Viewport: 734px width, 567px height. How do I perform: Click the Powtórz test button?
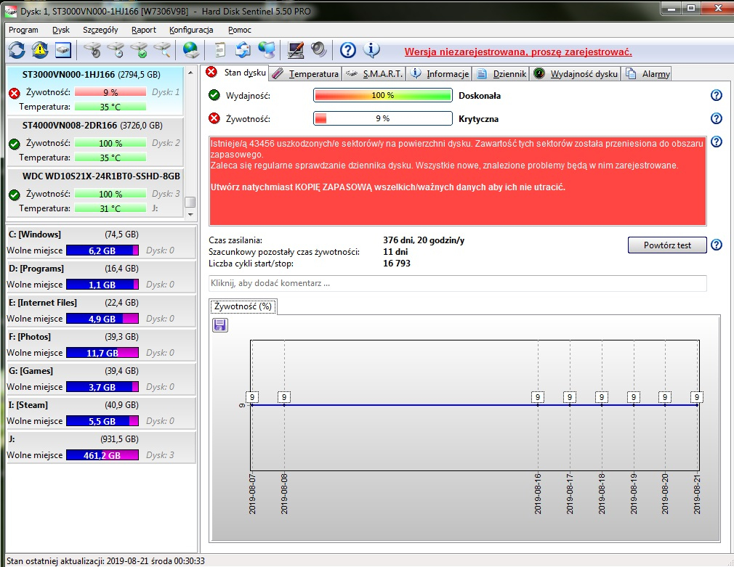tap(667, 245)
